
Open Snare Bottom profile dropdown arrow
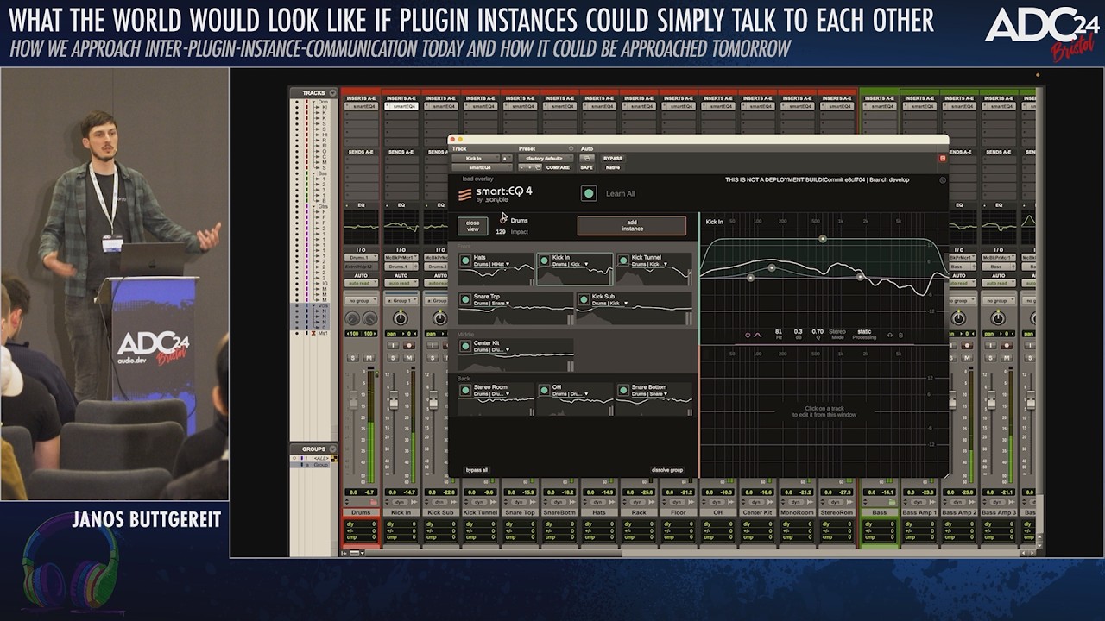[666, 394]
